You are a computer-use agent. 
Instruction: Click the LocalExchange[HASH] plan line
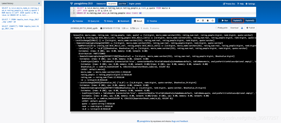[x=137, y=83]
